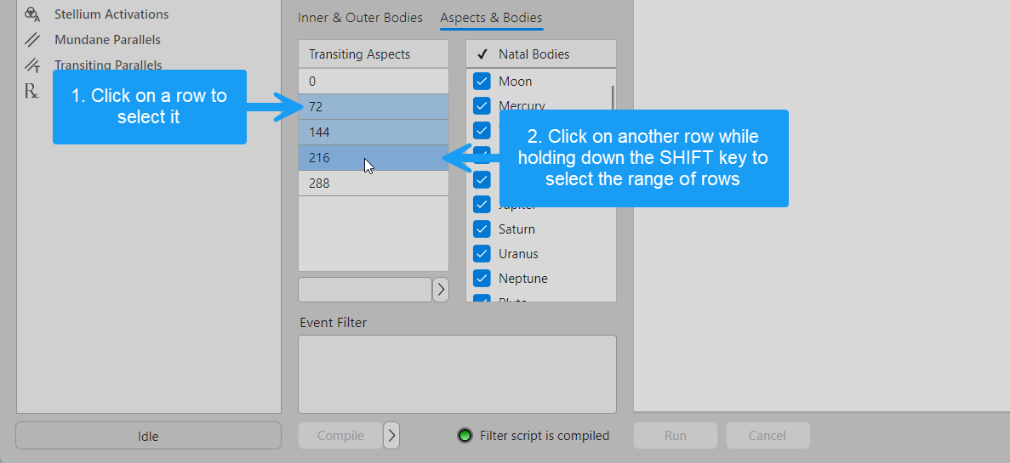Screen dimensions: 1010x463
Task: Click the Compile button
Action: (340, 435)
